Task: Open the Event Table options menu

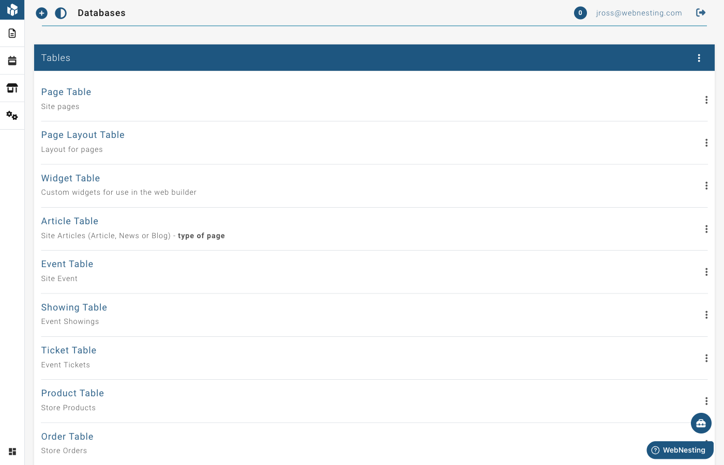Action: point(706,272)
